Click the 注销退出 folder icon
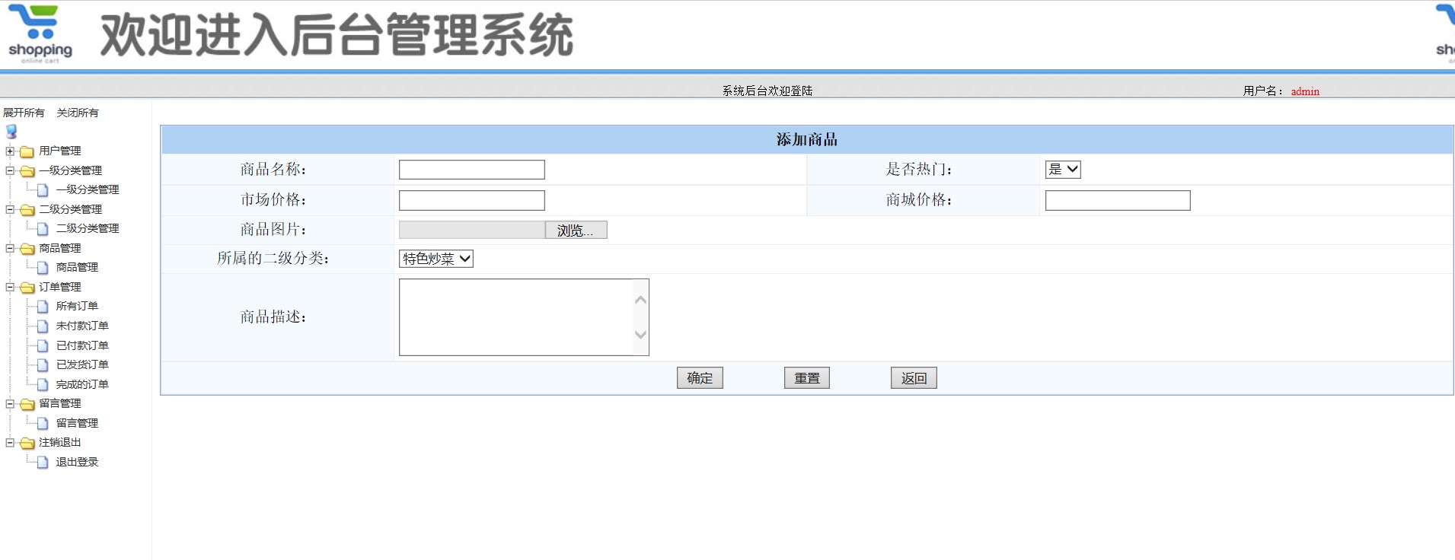 pos(27,443)
